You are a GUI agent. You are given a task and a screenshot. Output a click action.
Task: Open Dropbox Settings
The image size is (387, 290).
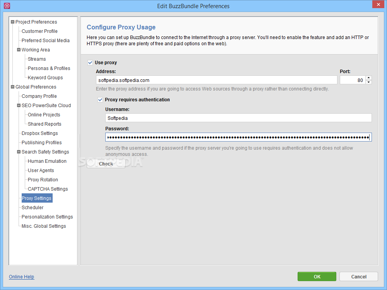click(40, 133)
